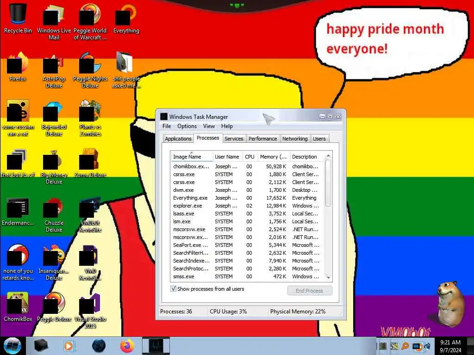Viewport: 474px width, 355px height.
Task: Select the SearchFilterH... process row
Action: pyautogui.click(x=247, y=253)
